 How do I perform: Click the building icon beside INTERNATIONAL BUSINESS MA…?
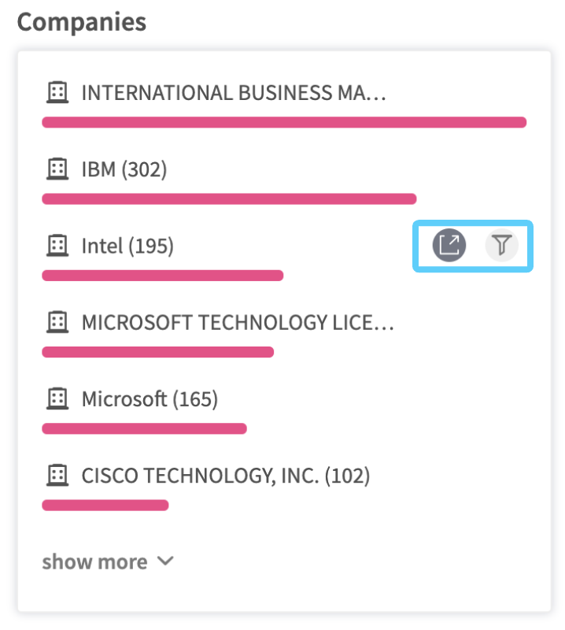pyautogui.click(x=56, y=93)
